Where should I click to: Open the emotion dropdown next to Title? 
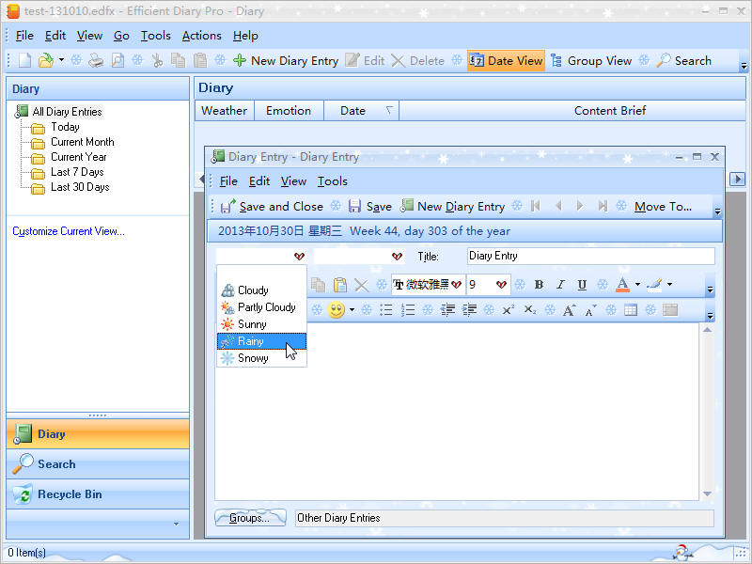[398, 257]
